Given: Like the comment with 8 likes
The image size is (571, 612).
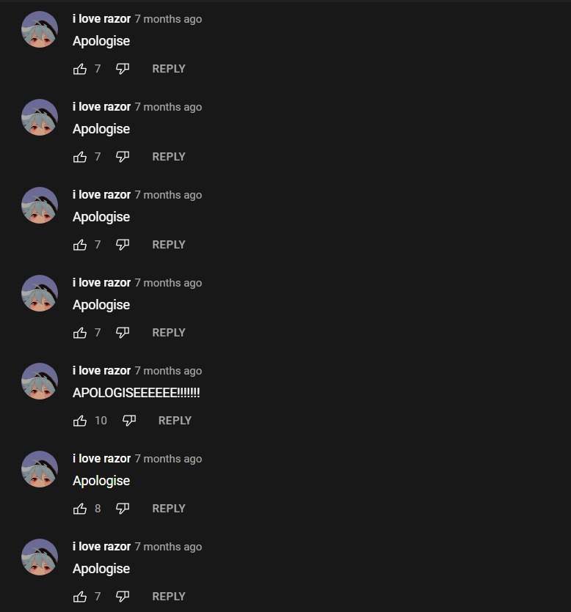Looking at the screenshot, I should pyautogui.click(x=80, y=509).
